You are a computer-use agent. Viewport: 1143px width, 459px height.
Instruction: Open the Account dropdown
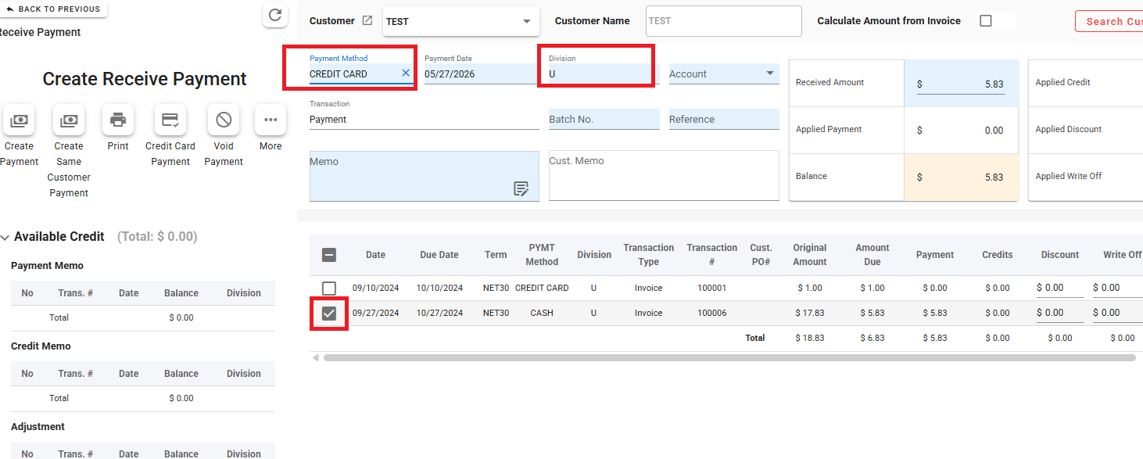click(x=724, y=74)
